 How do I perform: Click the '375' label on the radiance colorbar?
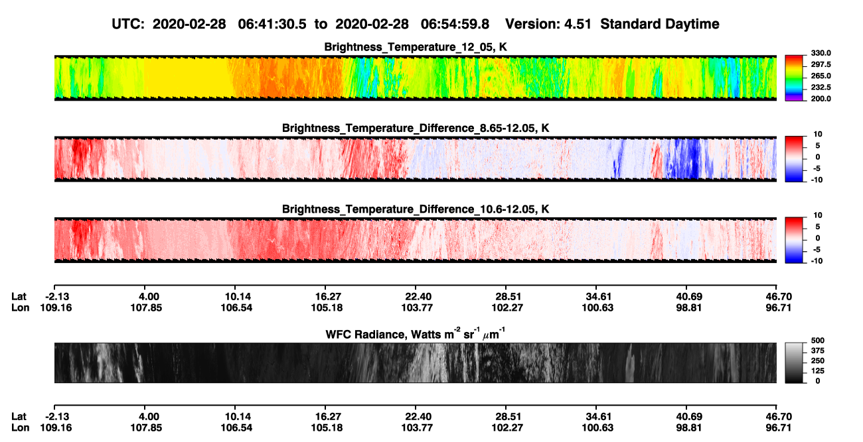pyautogui.click(x=818, y=351)
